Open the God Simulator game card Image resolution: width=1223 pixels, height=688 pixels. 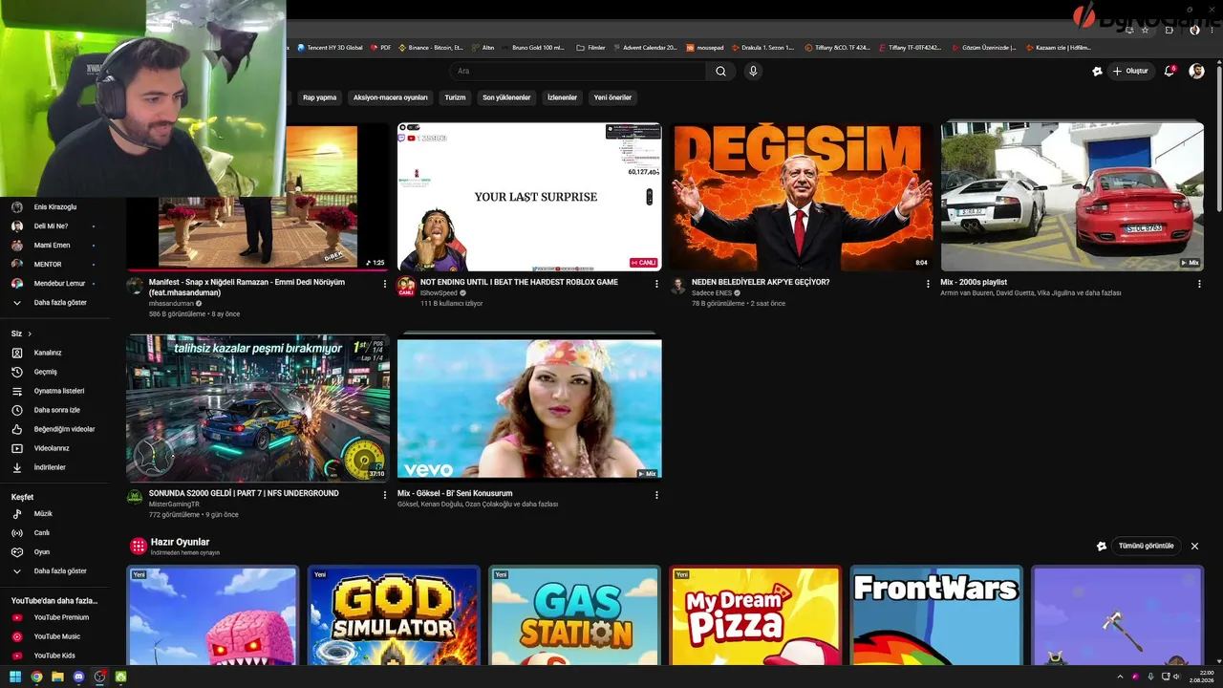(x=394, y=616)
